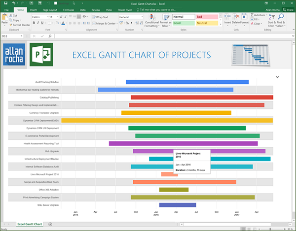Copy the selection
296x231 pixels.
tap(15, 20)
